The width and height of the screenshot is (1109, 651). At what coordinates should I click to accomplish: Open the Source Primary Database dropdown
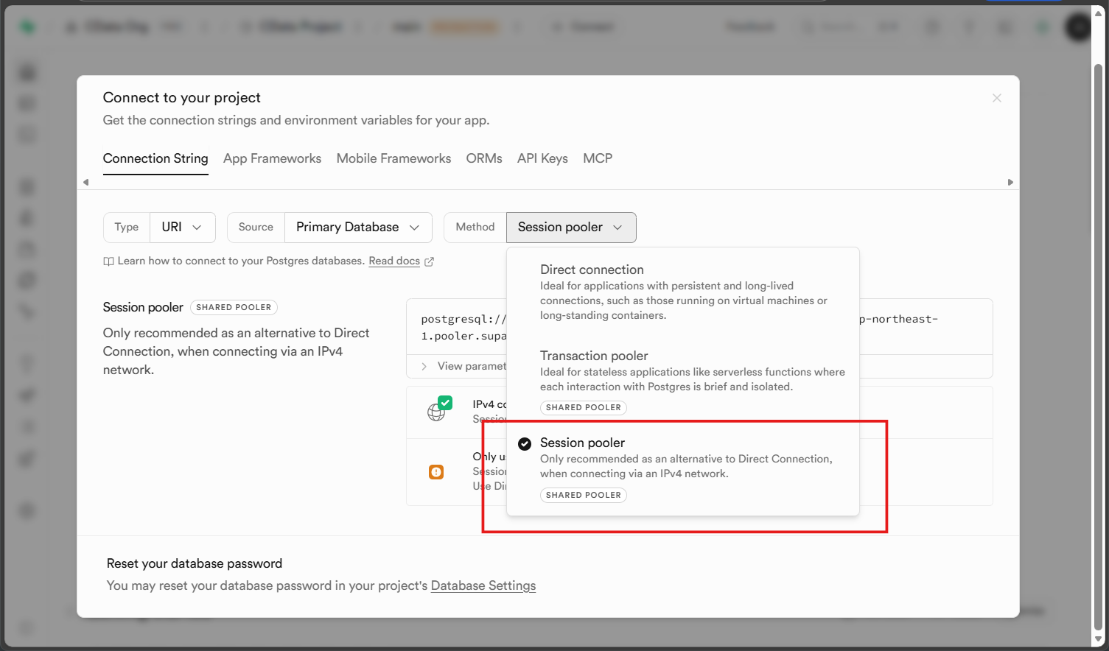358,228
